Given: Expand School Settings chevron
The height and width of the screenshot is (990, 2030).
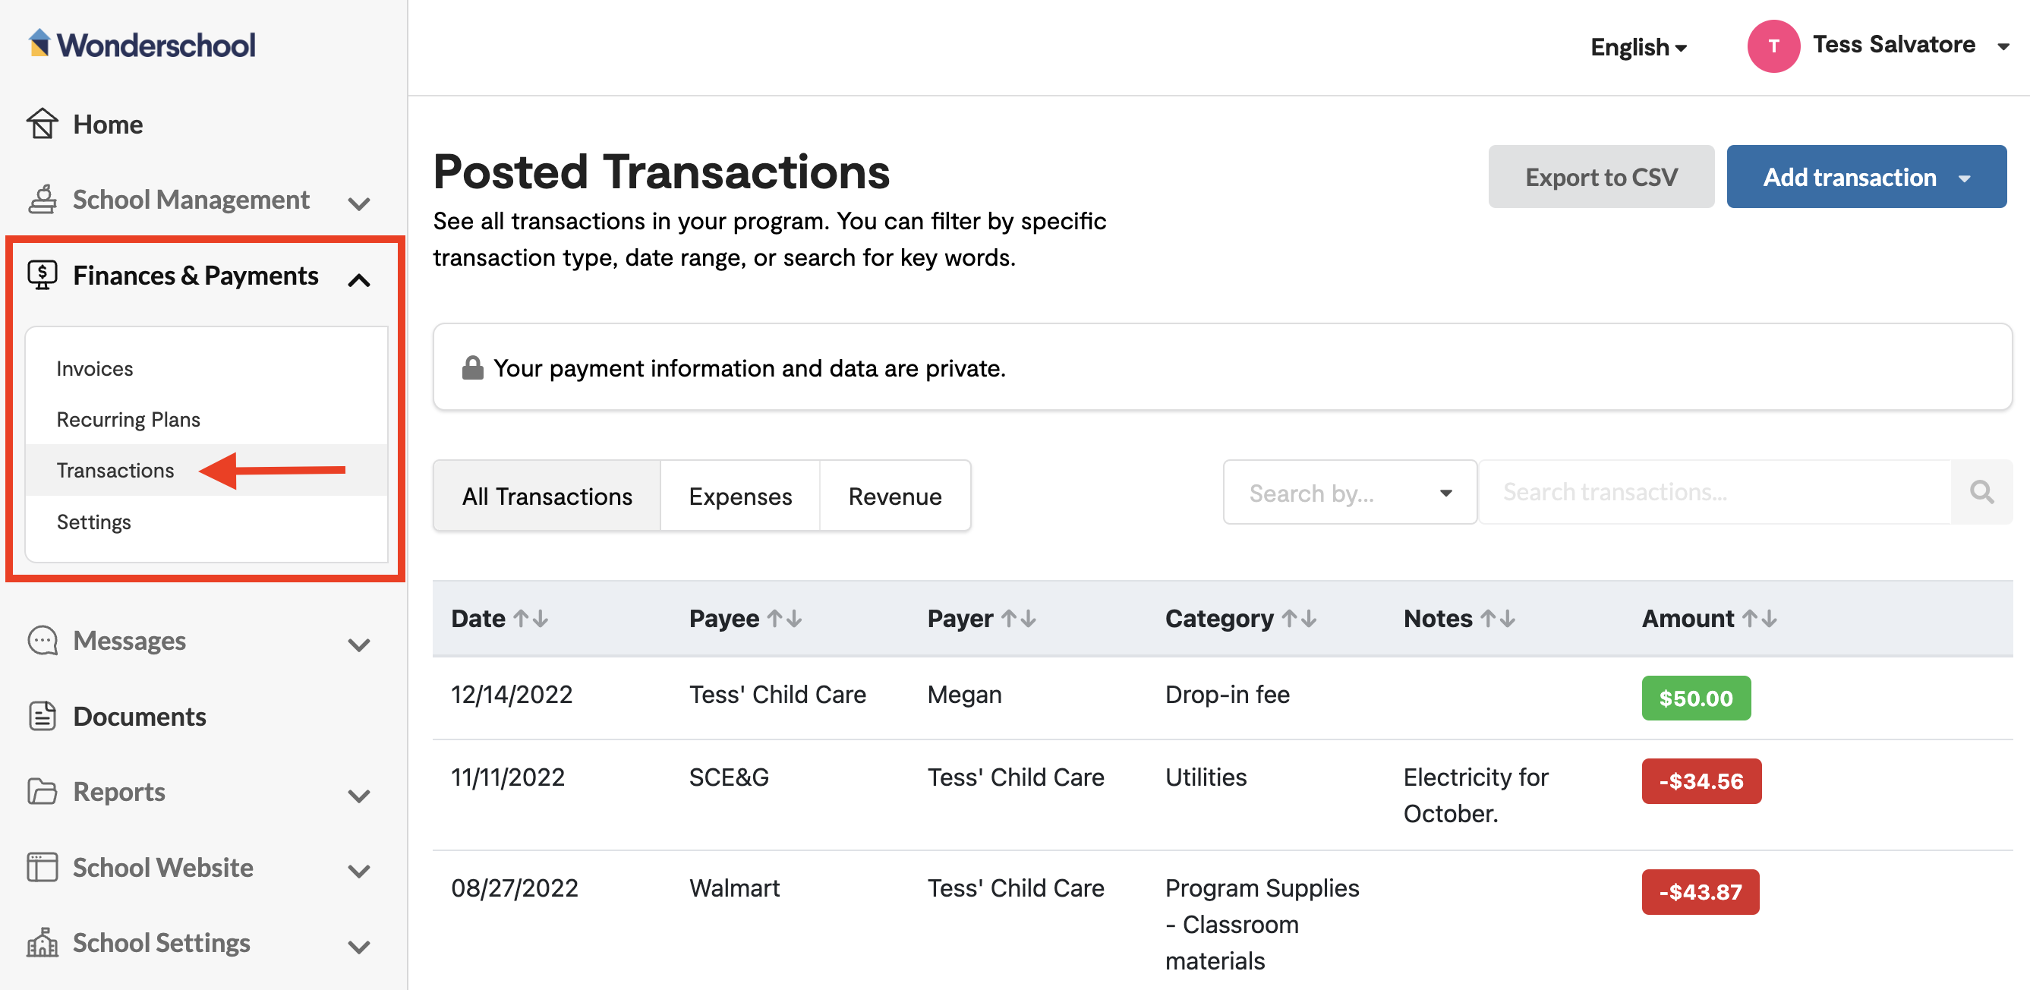Looking at the screenshot, I should pyautogui.click(x=358, y=947).
